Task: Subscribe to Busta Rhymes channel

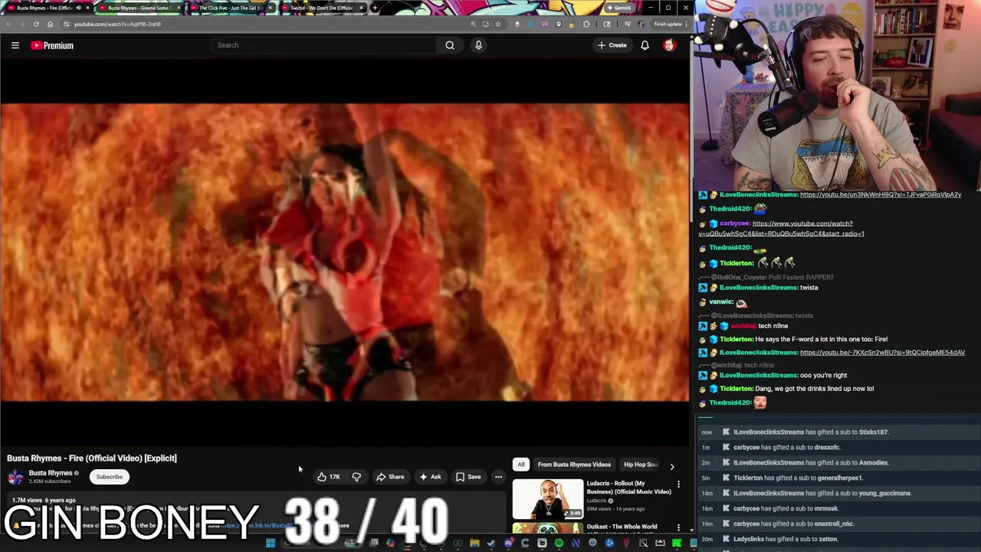Action: coord(109,477)
